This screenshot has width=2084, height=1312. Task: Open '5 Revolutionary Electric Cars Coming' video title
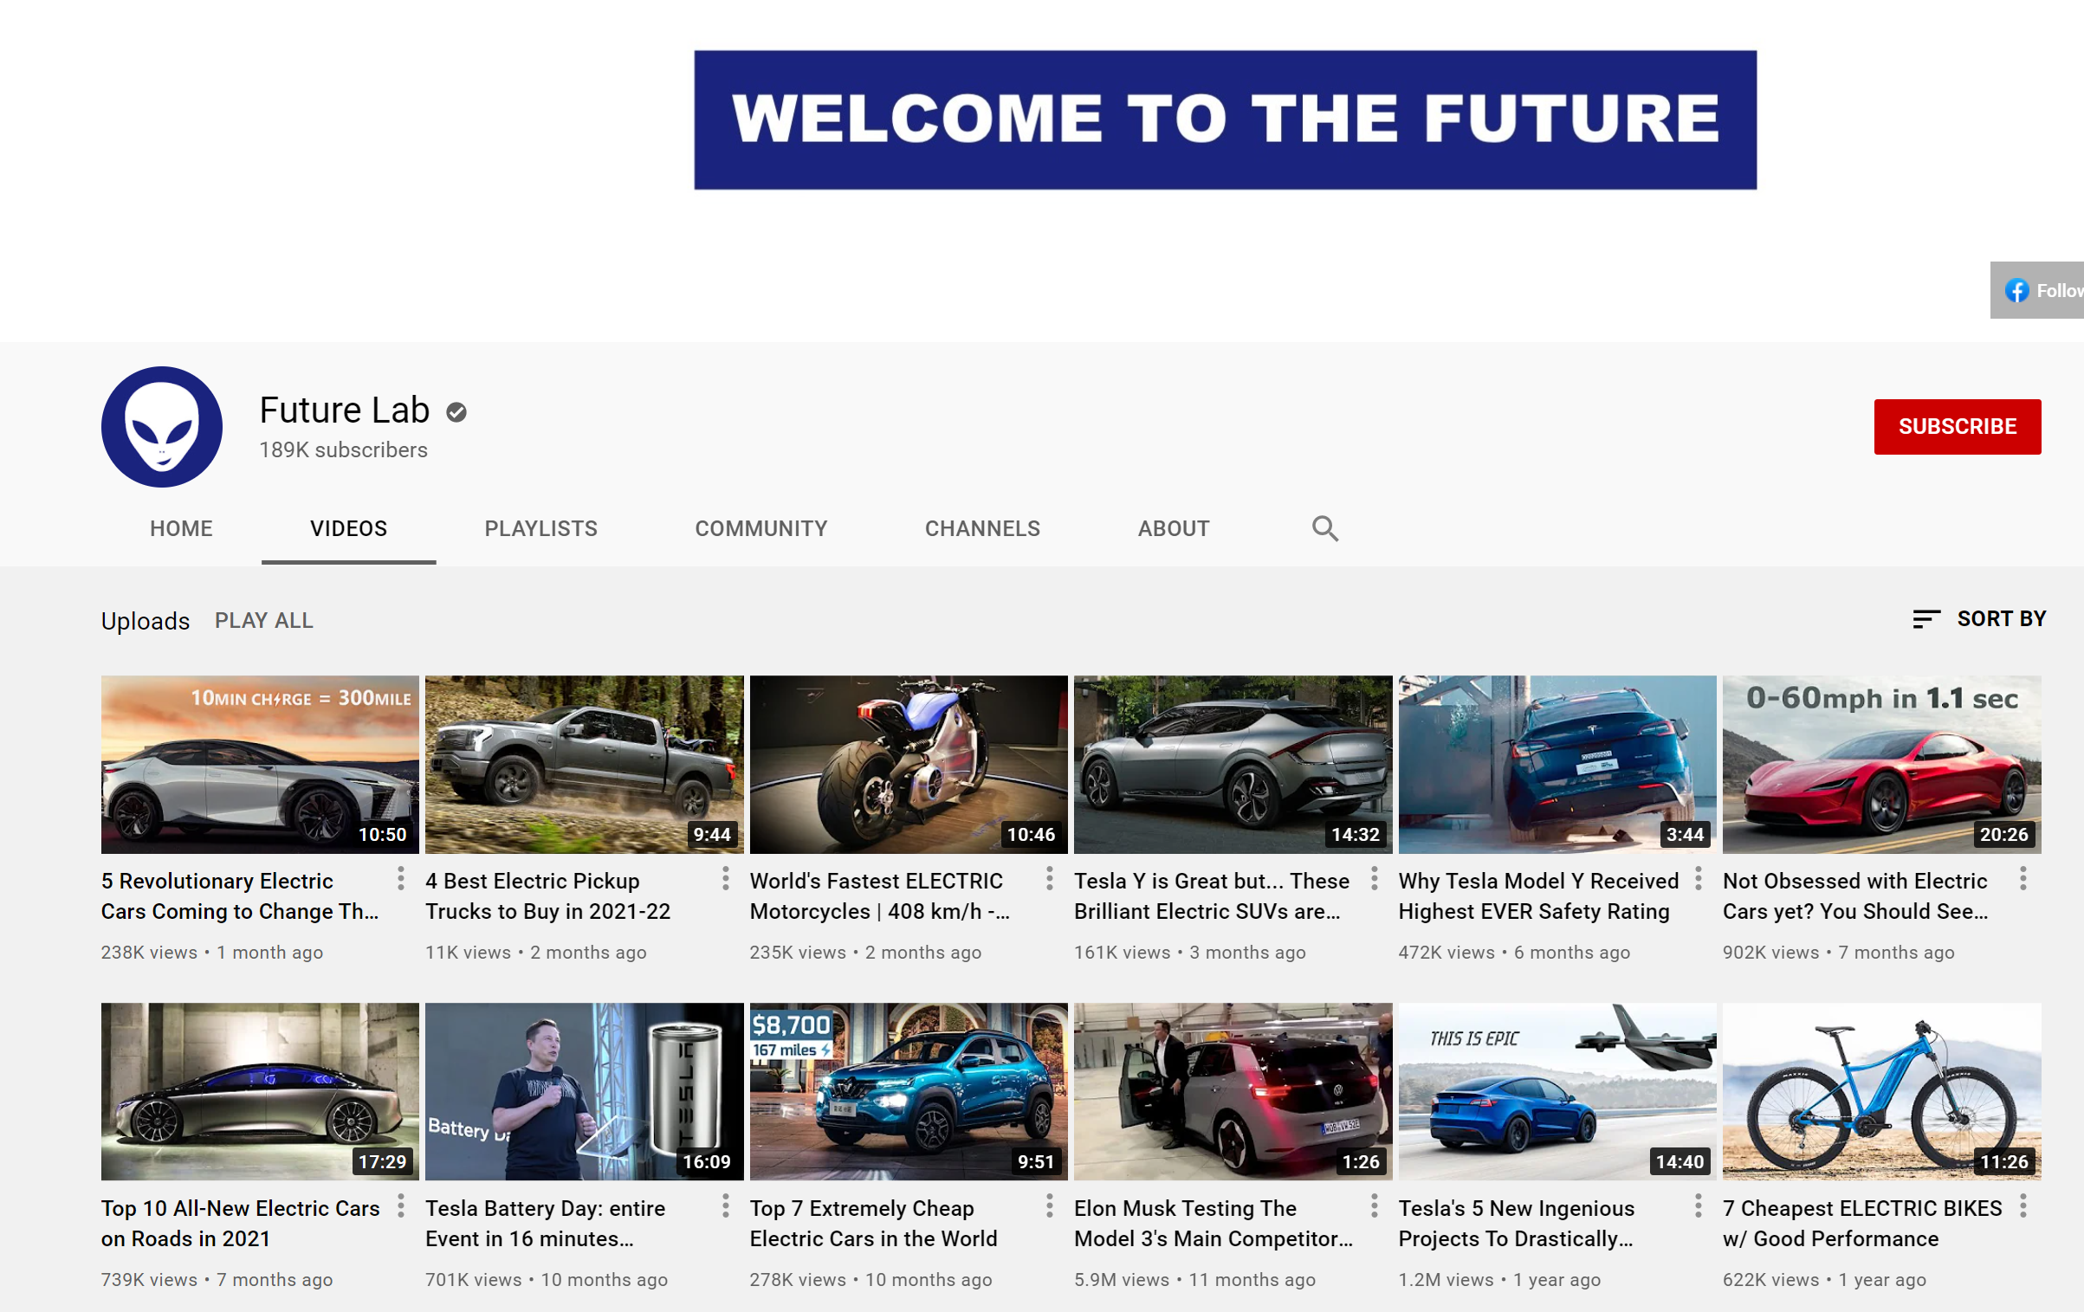[240, 896]
